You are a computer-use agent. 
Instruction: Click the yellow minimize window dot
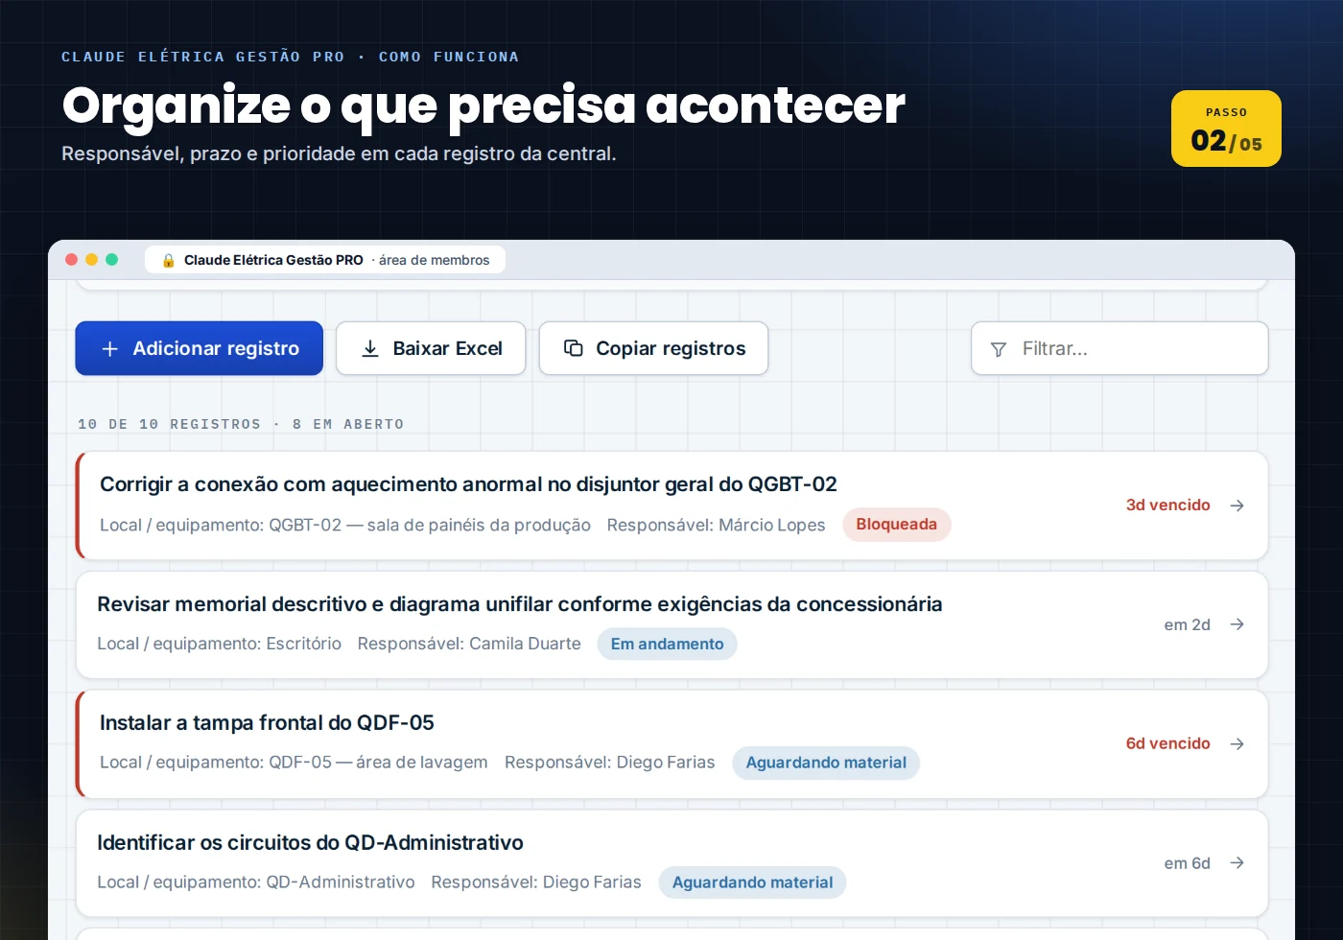(x=92, y=260)
